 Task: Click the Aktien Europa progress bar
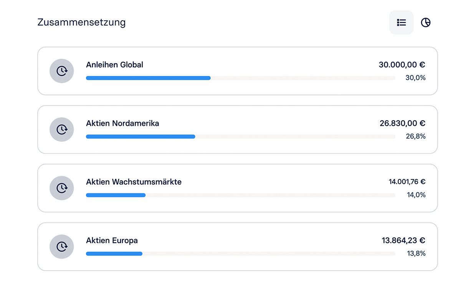pyautogui.click(x=240, y=254)
